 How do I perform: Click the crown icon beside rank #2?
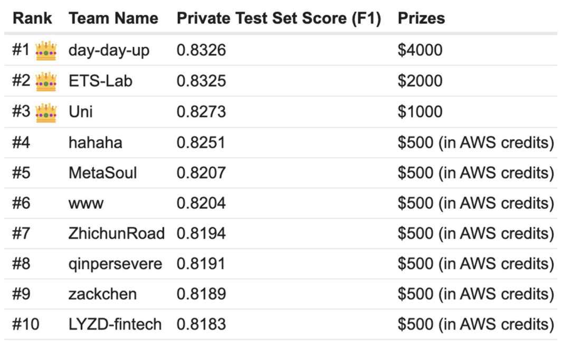click(x=46, y=81)
